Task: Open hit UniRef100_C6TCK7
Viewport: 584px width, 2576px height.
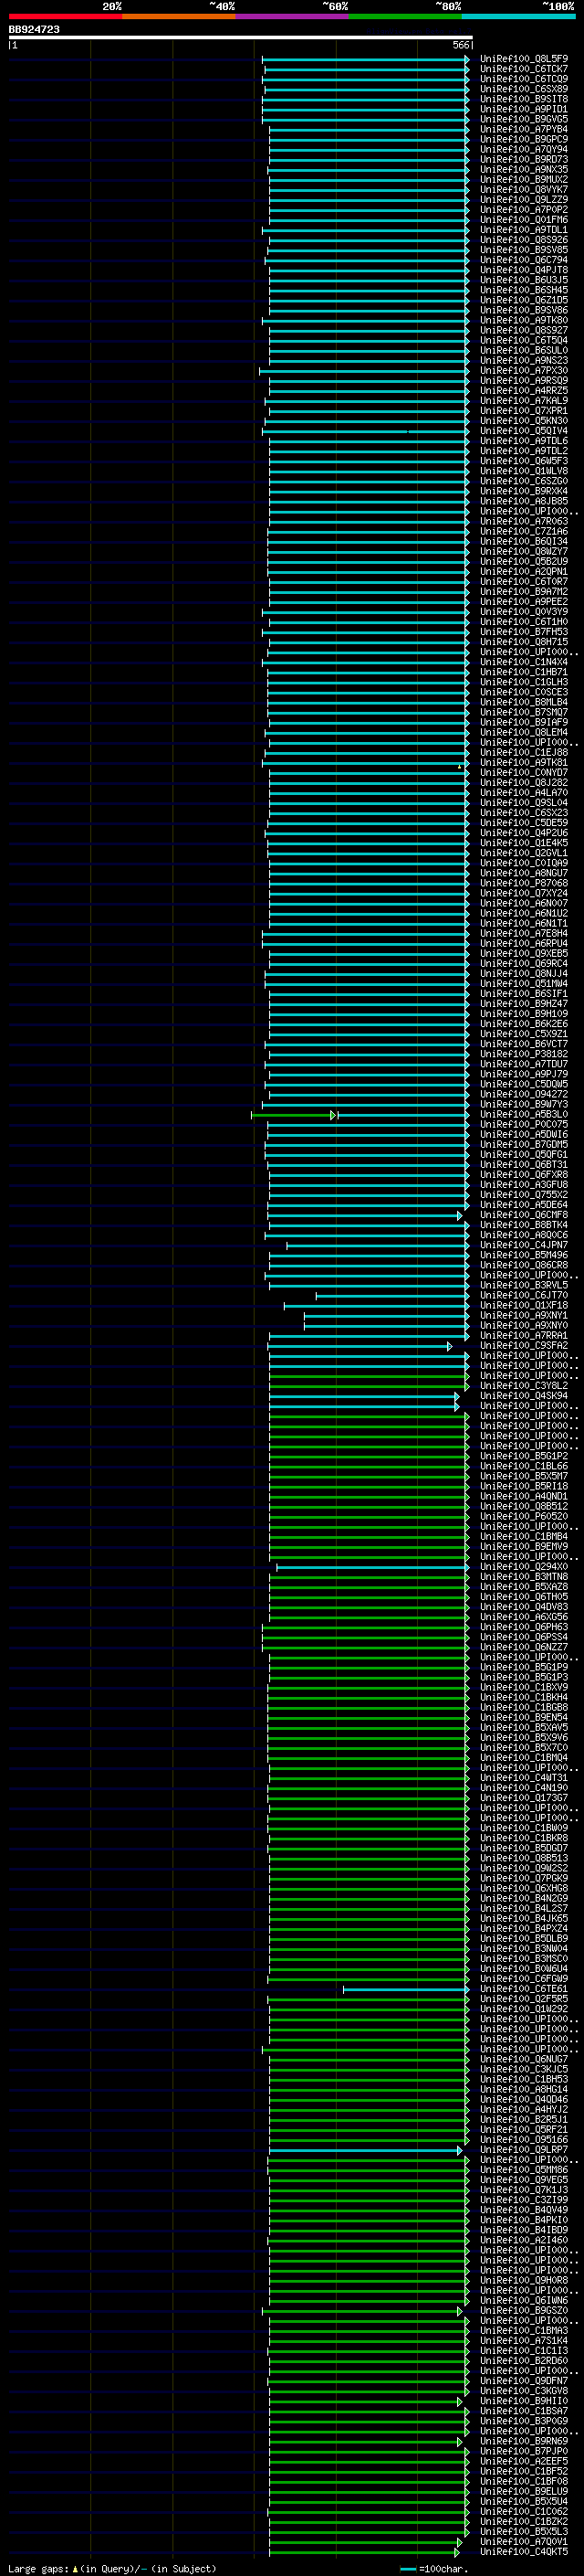Action: (x=524, y=69)
